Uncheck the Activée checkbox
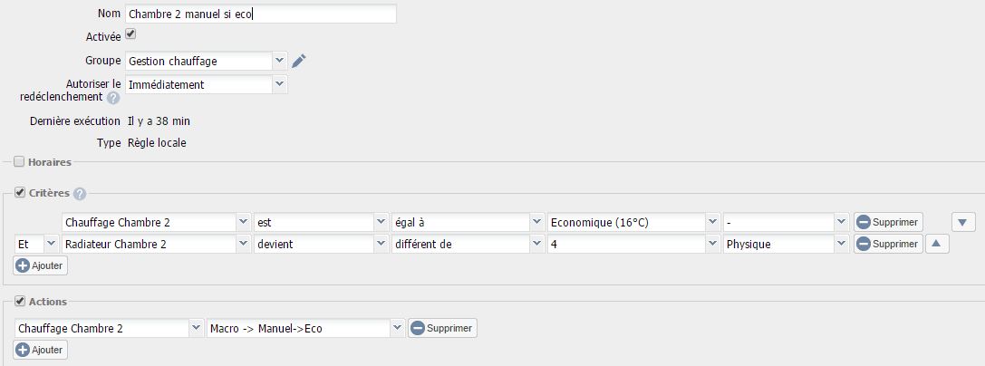The height and width of the screenshot is (366, 985). tap(130, 34)
